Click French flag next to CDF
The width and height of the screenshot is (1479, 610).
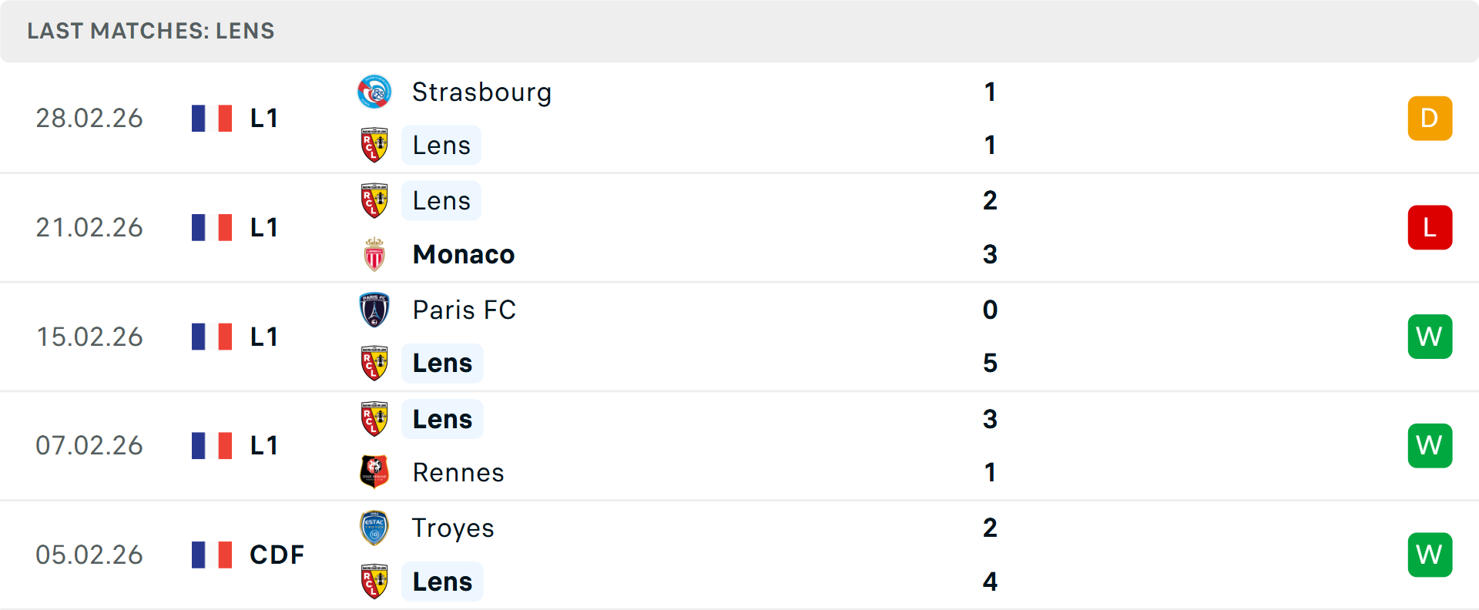pyautogui.click(x=212, y=555)
